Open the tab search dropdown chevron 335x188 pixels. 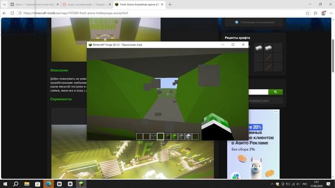coord(4,5)
